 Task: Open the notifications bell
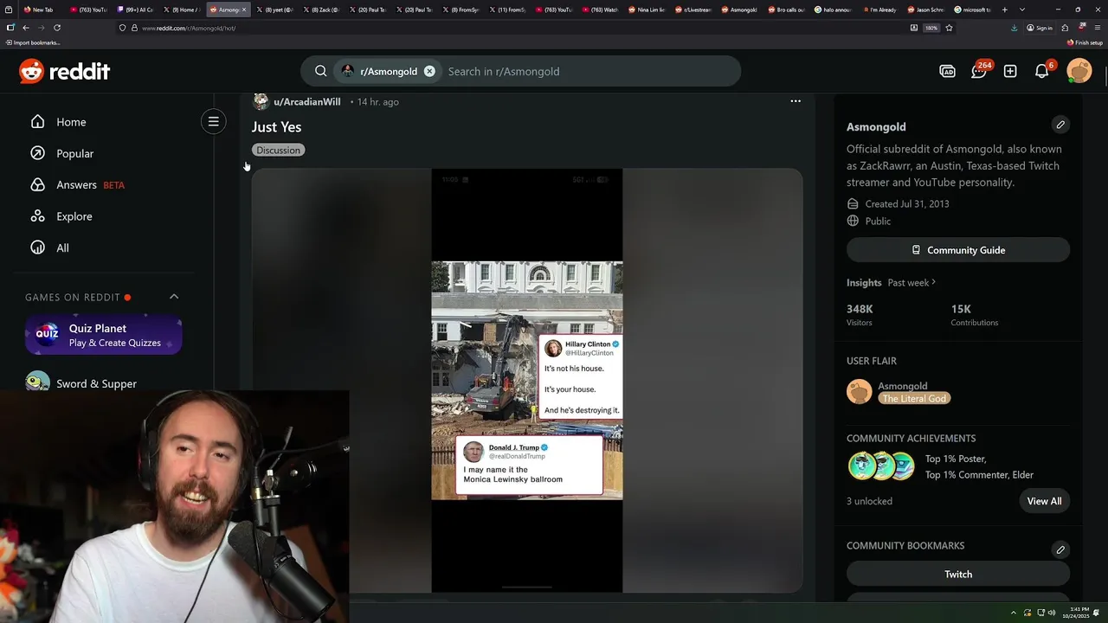click(x=1042, y=71)
